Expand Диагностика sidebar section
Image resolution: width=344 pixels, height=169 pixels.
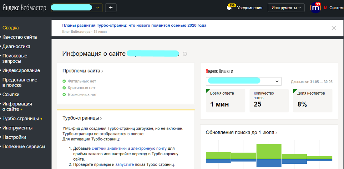pyautogui.click(x=16, y=46)
